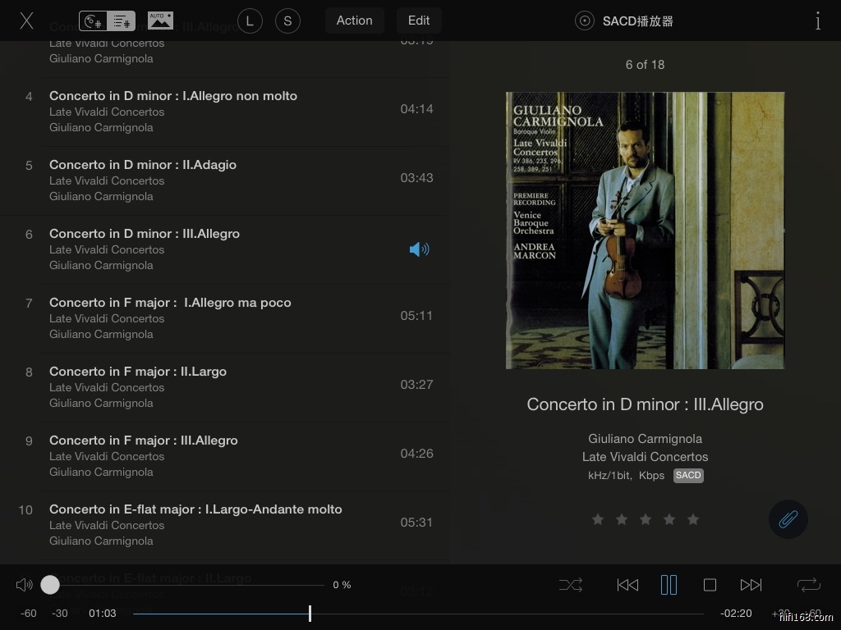
Task: Go to the previous track
Action: point(627,585)
